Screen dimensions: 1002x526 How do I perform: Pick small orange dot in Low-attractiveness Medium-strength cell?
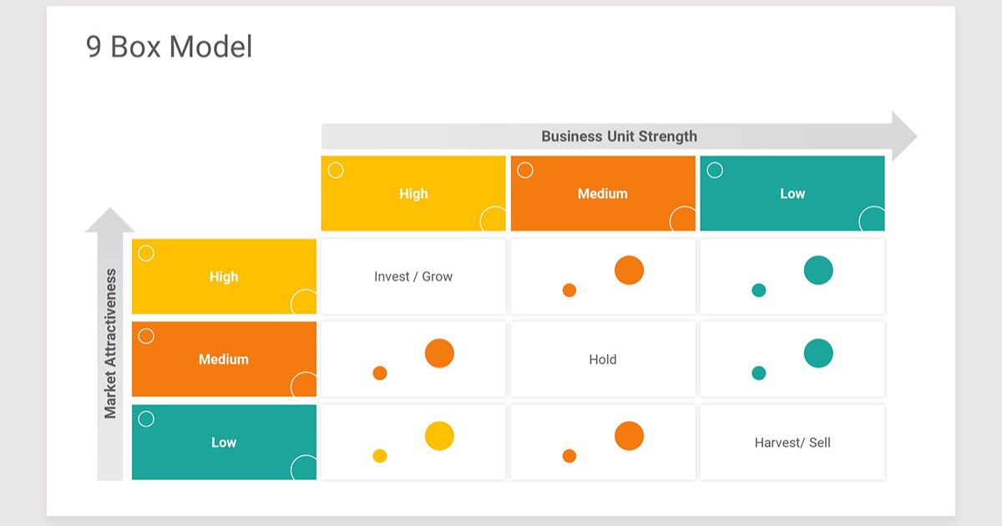(x=569, y=456)
